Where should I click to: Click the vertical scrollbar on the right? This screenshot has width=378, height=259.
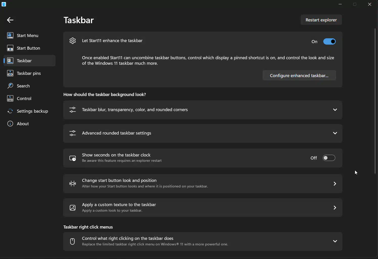[x=375, y=101]
